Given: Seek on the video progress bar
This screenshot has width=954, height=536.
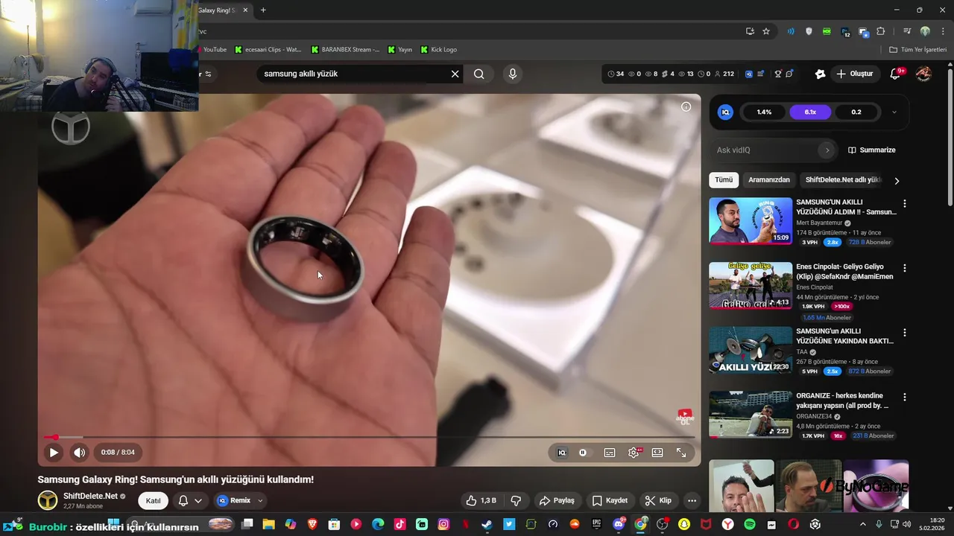Looking at the screenshot, I should [x=369, y=437].
